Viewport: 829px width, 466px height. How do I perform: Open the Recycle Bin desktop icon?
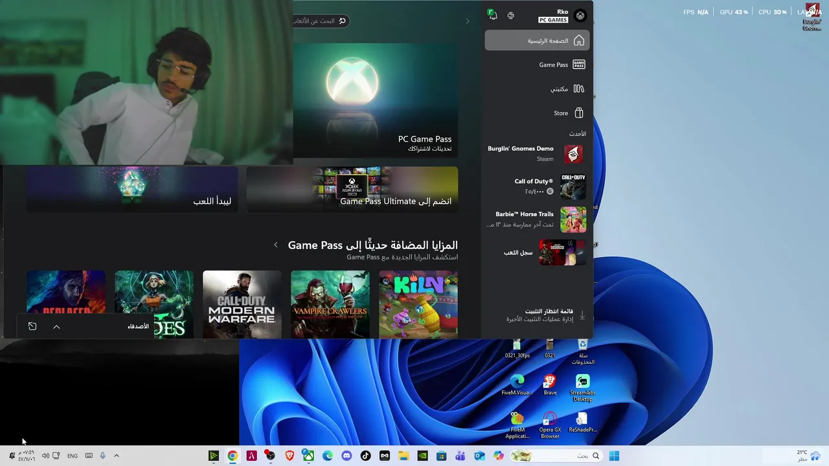(x=583, y=351)
